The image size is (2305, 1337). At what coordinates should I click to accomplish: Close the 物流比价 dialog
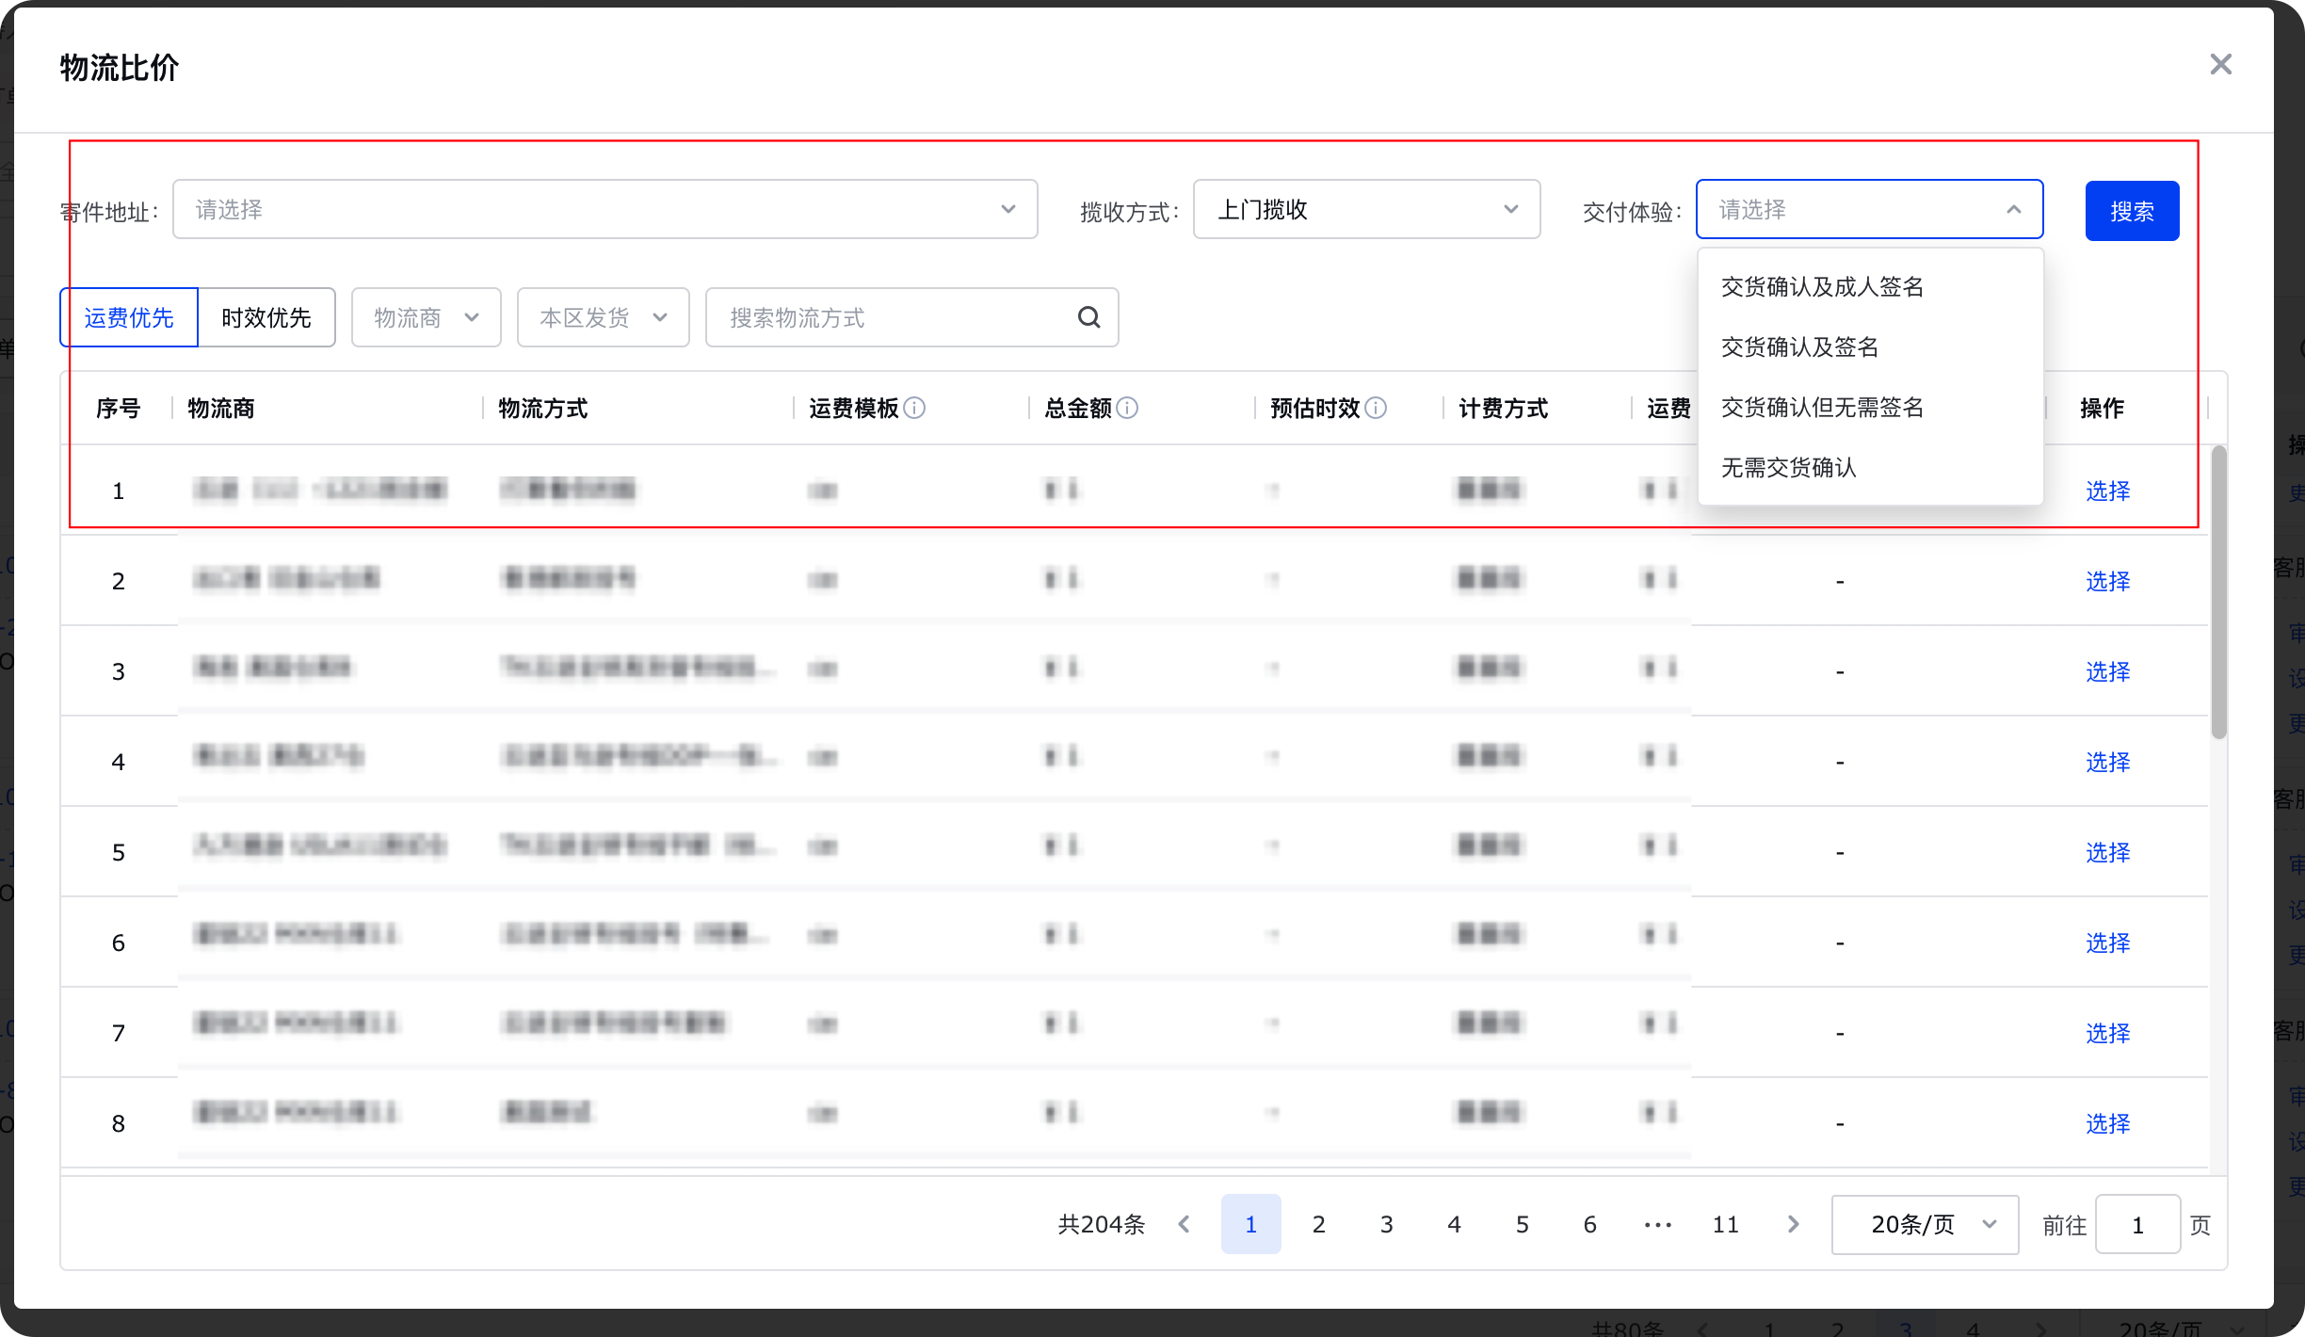click(2220, 65)
